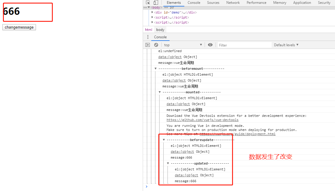Image resolution: width=335 pixels, height=191 pixels.
Task: Open the Default levels dropdown
Action: 286,45
